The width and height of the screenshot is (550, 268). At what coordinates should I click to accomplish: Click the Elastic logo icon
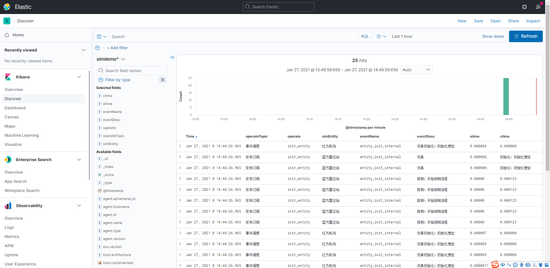point(7,7)
